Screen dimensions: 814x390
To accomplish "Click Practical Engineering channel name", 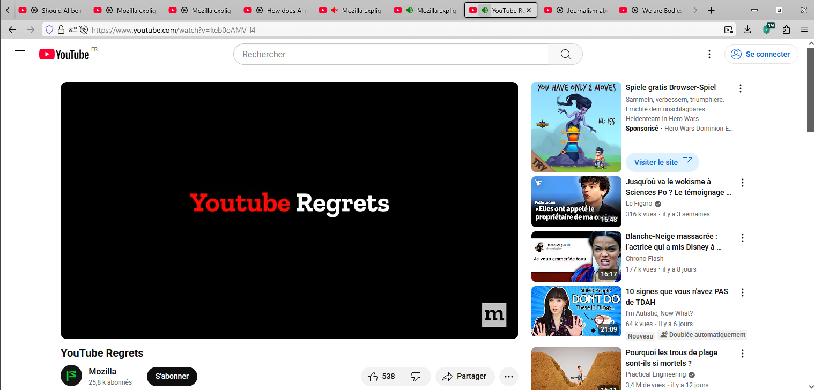I will click(656, 374).
